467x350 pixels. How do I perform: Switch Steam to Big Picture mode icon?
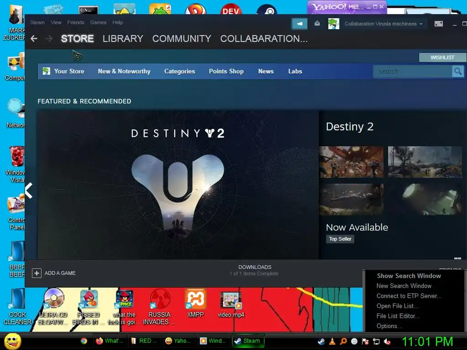tap(439, 24)
